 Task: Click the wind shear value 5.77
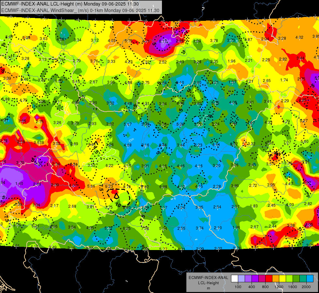coord(163,249)
